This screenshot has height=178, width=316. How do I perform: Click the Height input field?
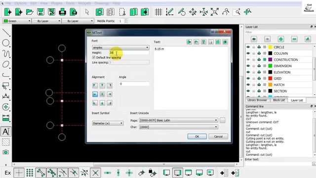129,53
